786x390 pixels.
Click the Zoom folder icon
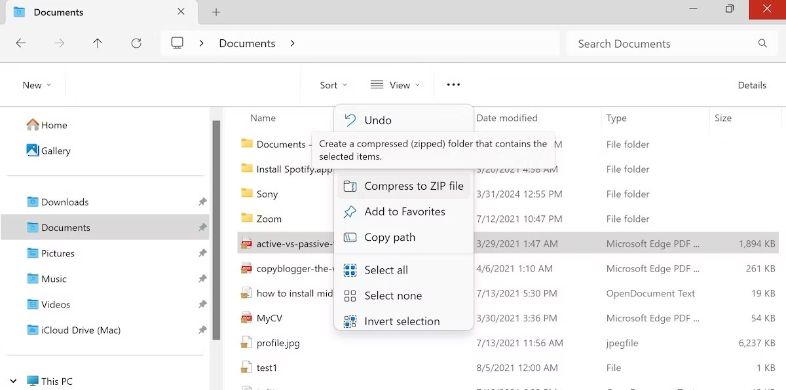[247, 218]
